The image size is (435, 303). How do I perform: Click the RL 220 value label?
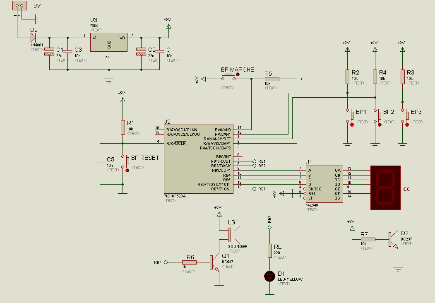277,253
